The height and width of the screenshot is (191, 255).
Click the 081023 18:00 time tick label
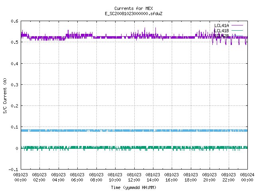[190, 177]
